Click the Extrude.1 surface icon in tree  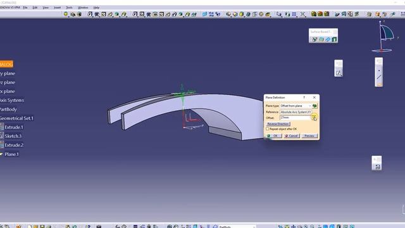pos(2,127)
